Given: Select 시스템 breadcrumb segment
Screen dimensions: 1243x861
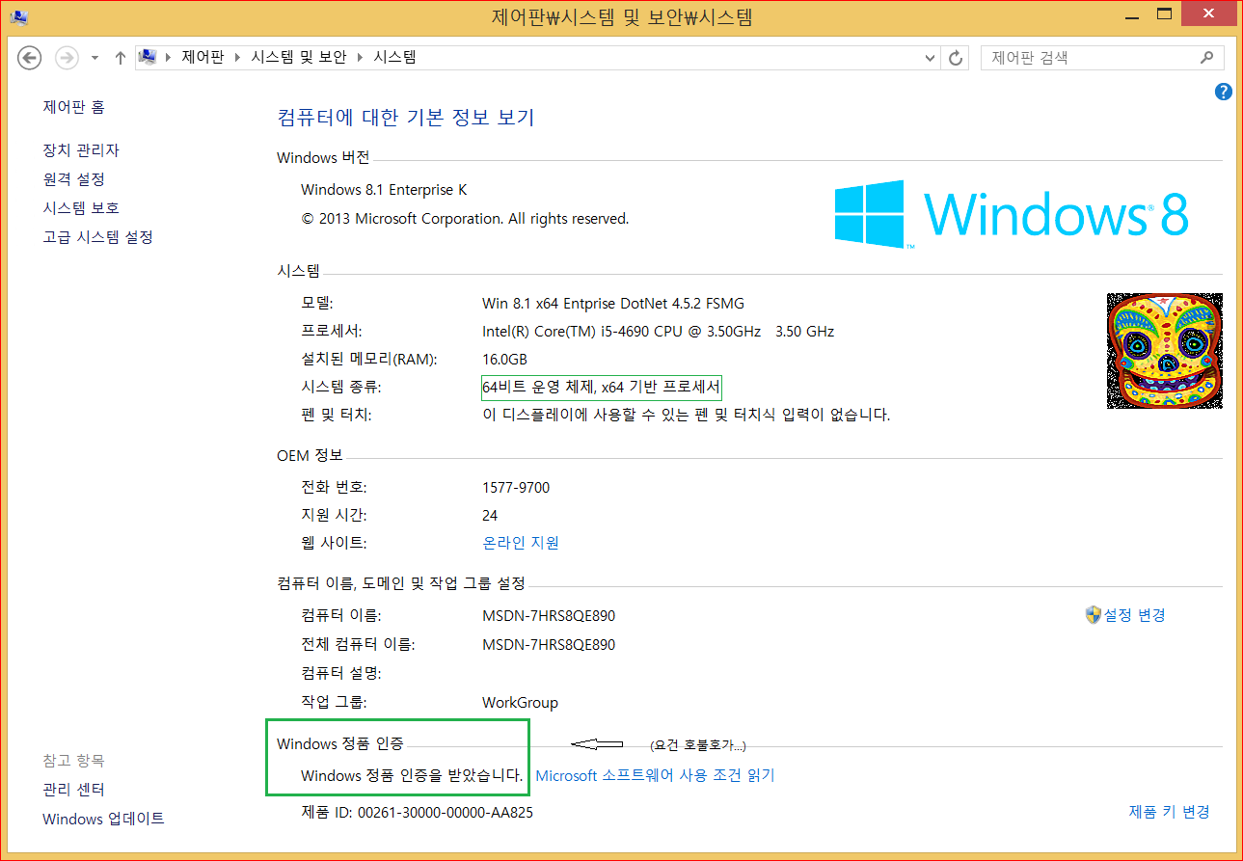Looking at the screenshot, I should click(394, 57).
